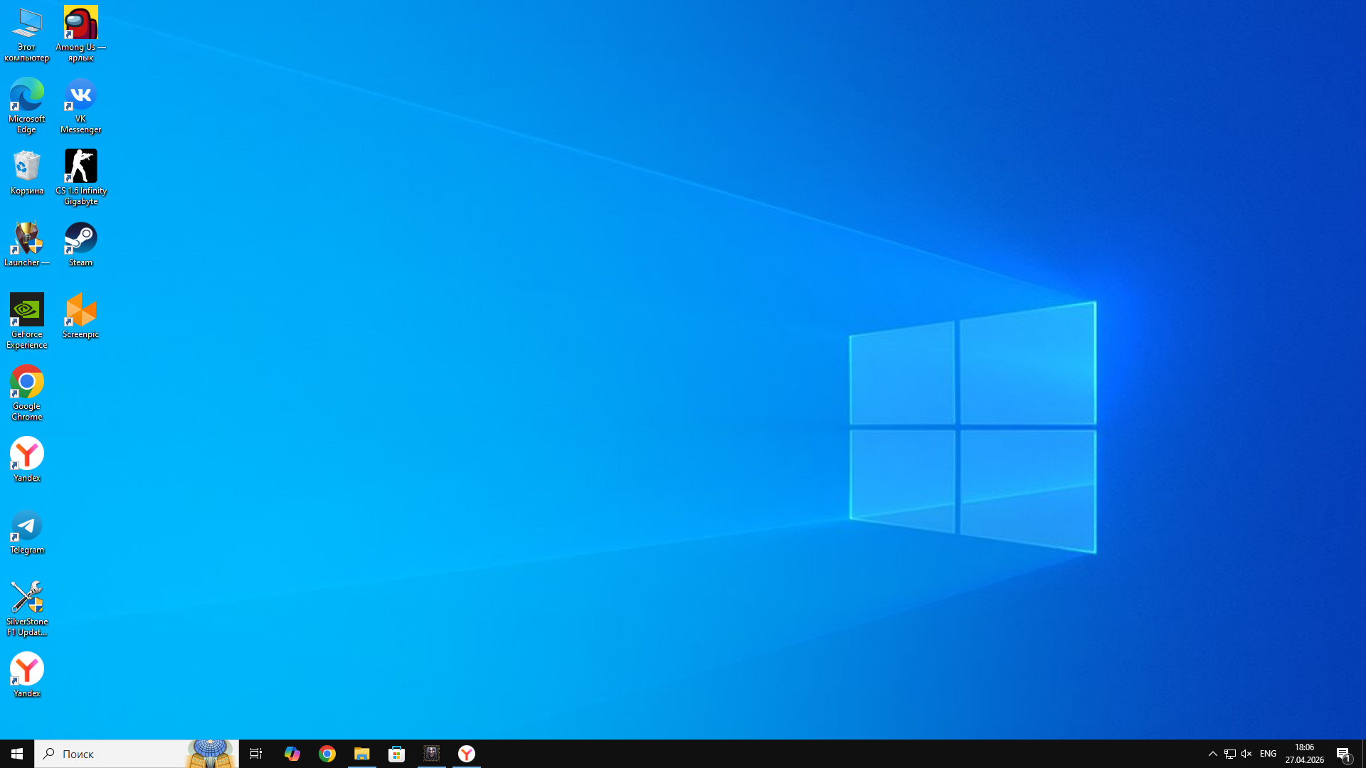Image resolution: width=1366 pixels, height=768 pixels.
Task: Select the GeForce Experience shortcut
Action: click(x=26, y=310)
